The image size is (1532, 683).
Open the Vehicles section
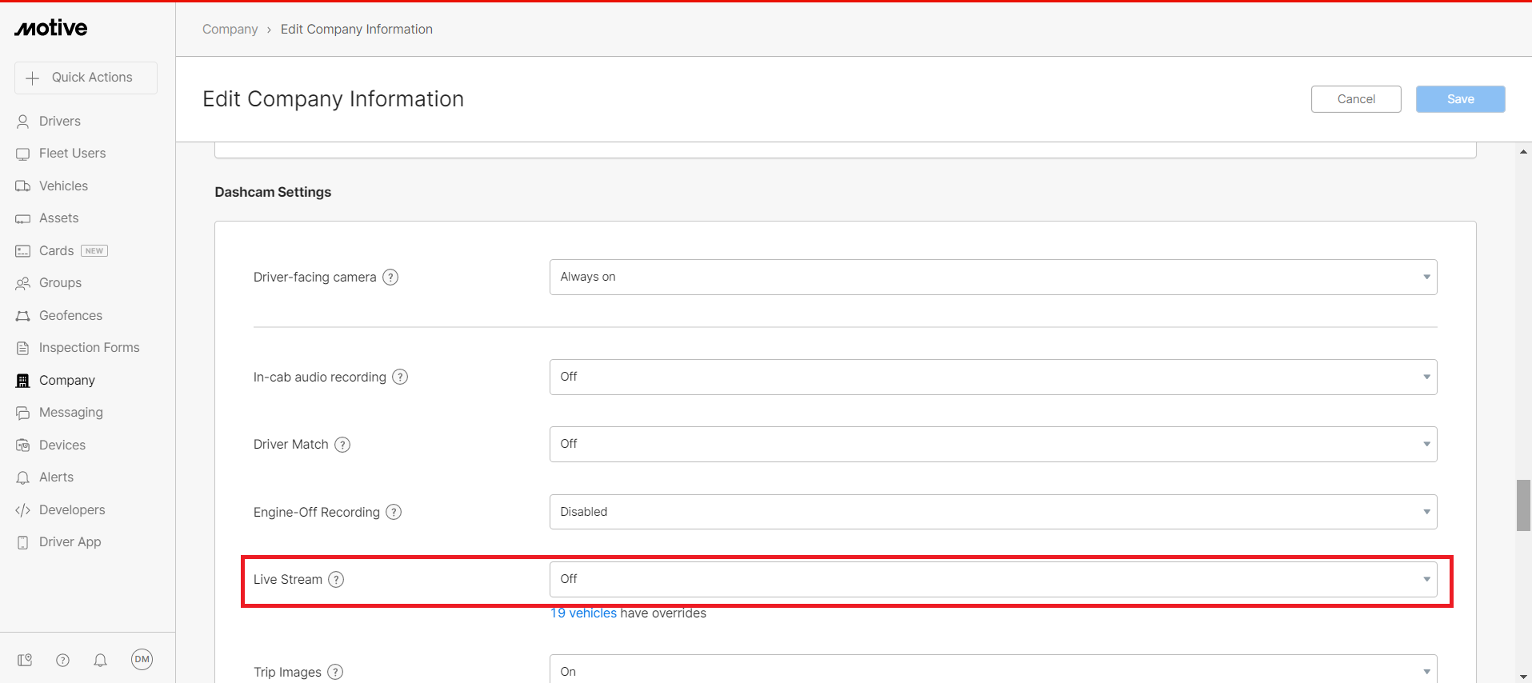[x=63, y=186]
